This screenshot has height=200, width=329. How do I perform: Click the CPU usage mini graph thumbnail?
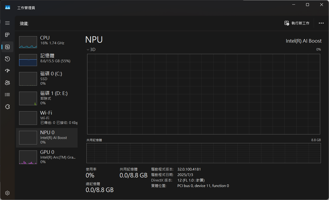coord(28,42)
